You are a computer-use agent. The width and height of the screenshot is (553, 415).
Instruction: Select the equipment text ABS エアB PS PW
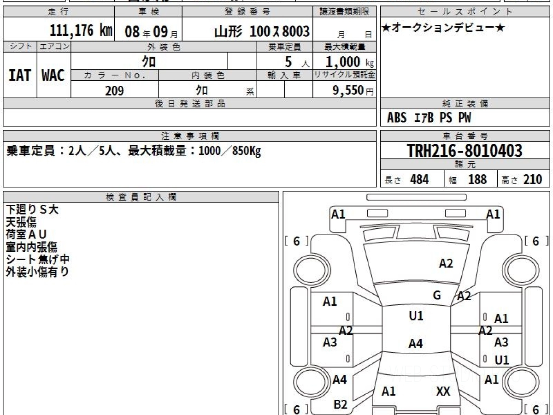point(429,118)
